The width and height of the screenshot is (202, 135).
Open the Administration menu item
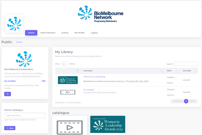point(48,33)
